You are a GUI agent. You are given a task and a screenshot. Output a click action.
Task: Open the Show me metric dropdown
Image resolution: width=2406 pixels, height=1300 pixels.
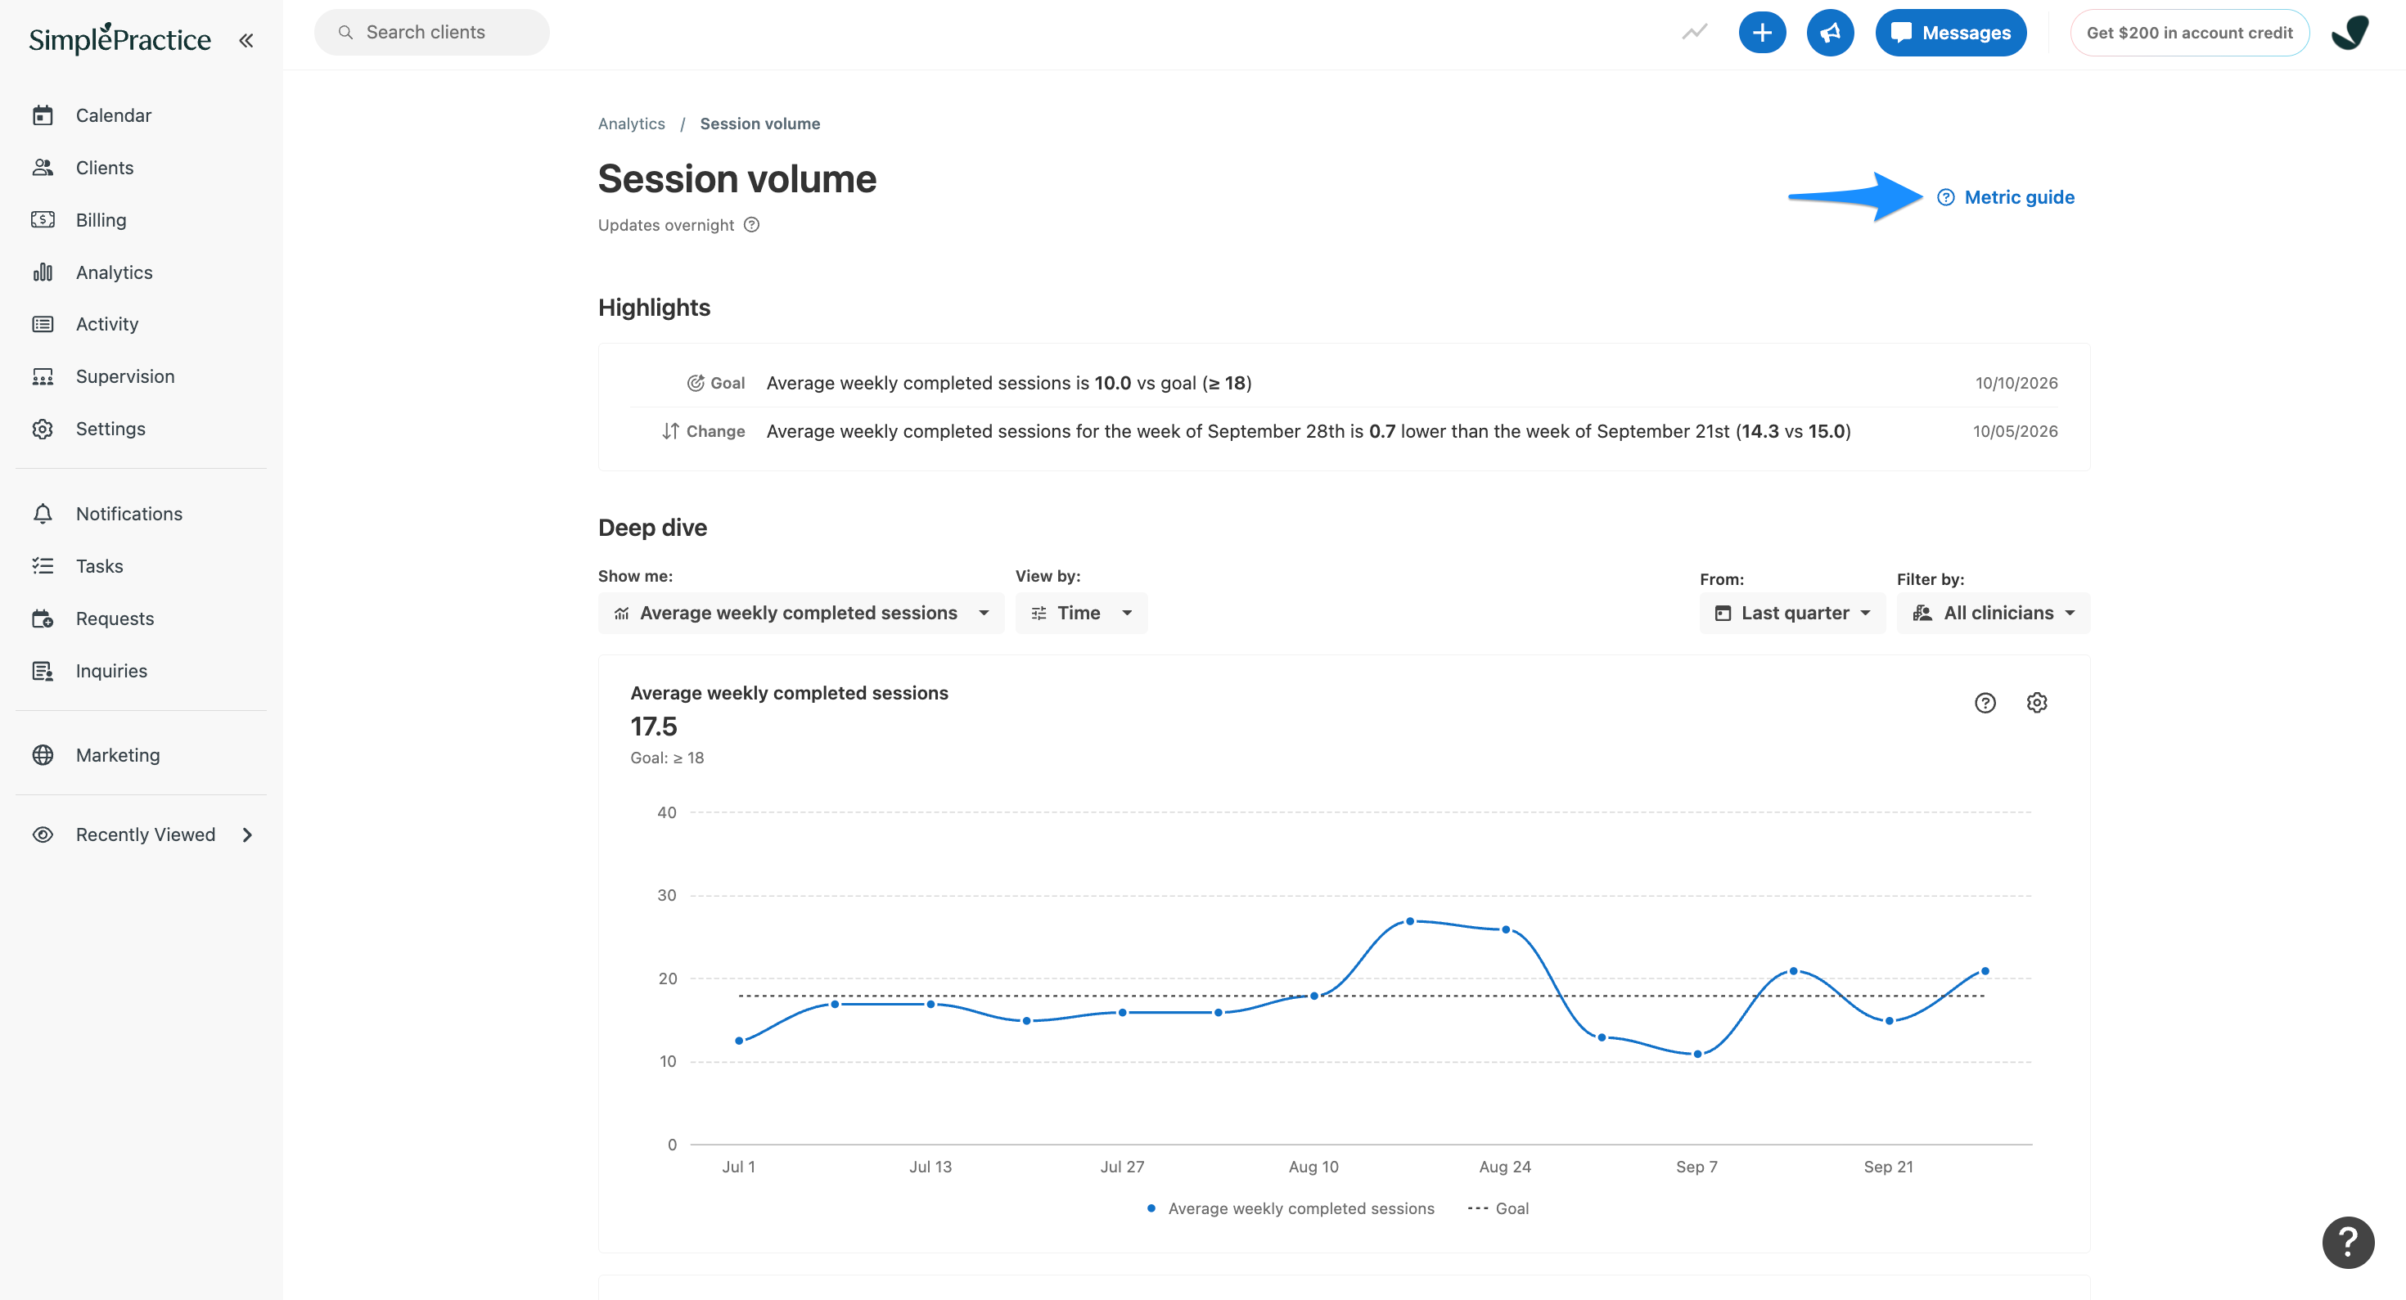pyautogui.click(x=800, y=613)
